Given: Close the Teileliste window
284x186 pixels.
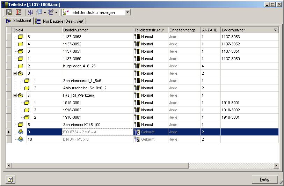Looking at the screenshot, I should [x=279, y=4].
